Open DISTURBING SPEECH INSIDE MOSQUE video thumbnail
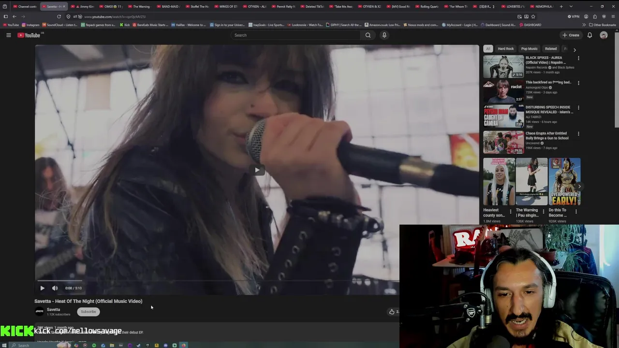This screenshot has height=348, width=619. [503, 116]
